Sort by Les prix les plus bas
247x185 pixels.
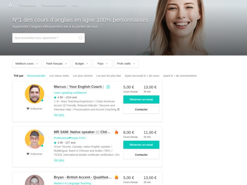pos(108,76)
